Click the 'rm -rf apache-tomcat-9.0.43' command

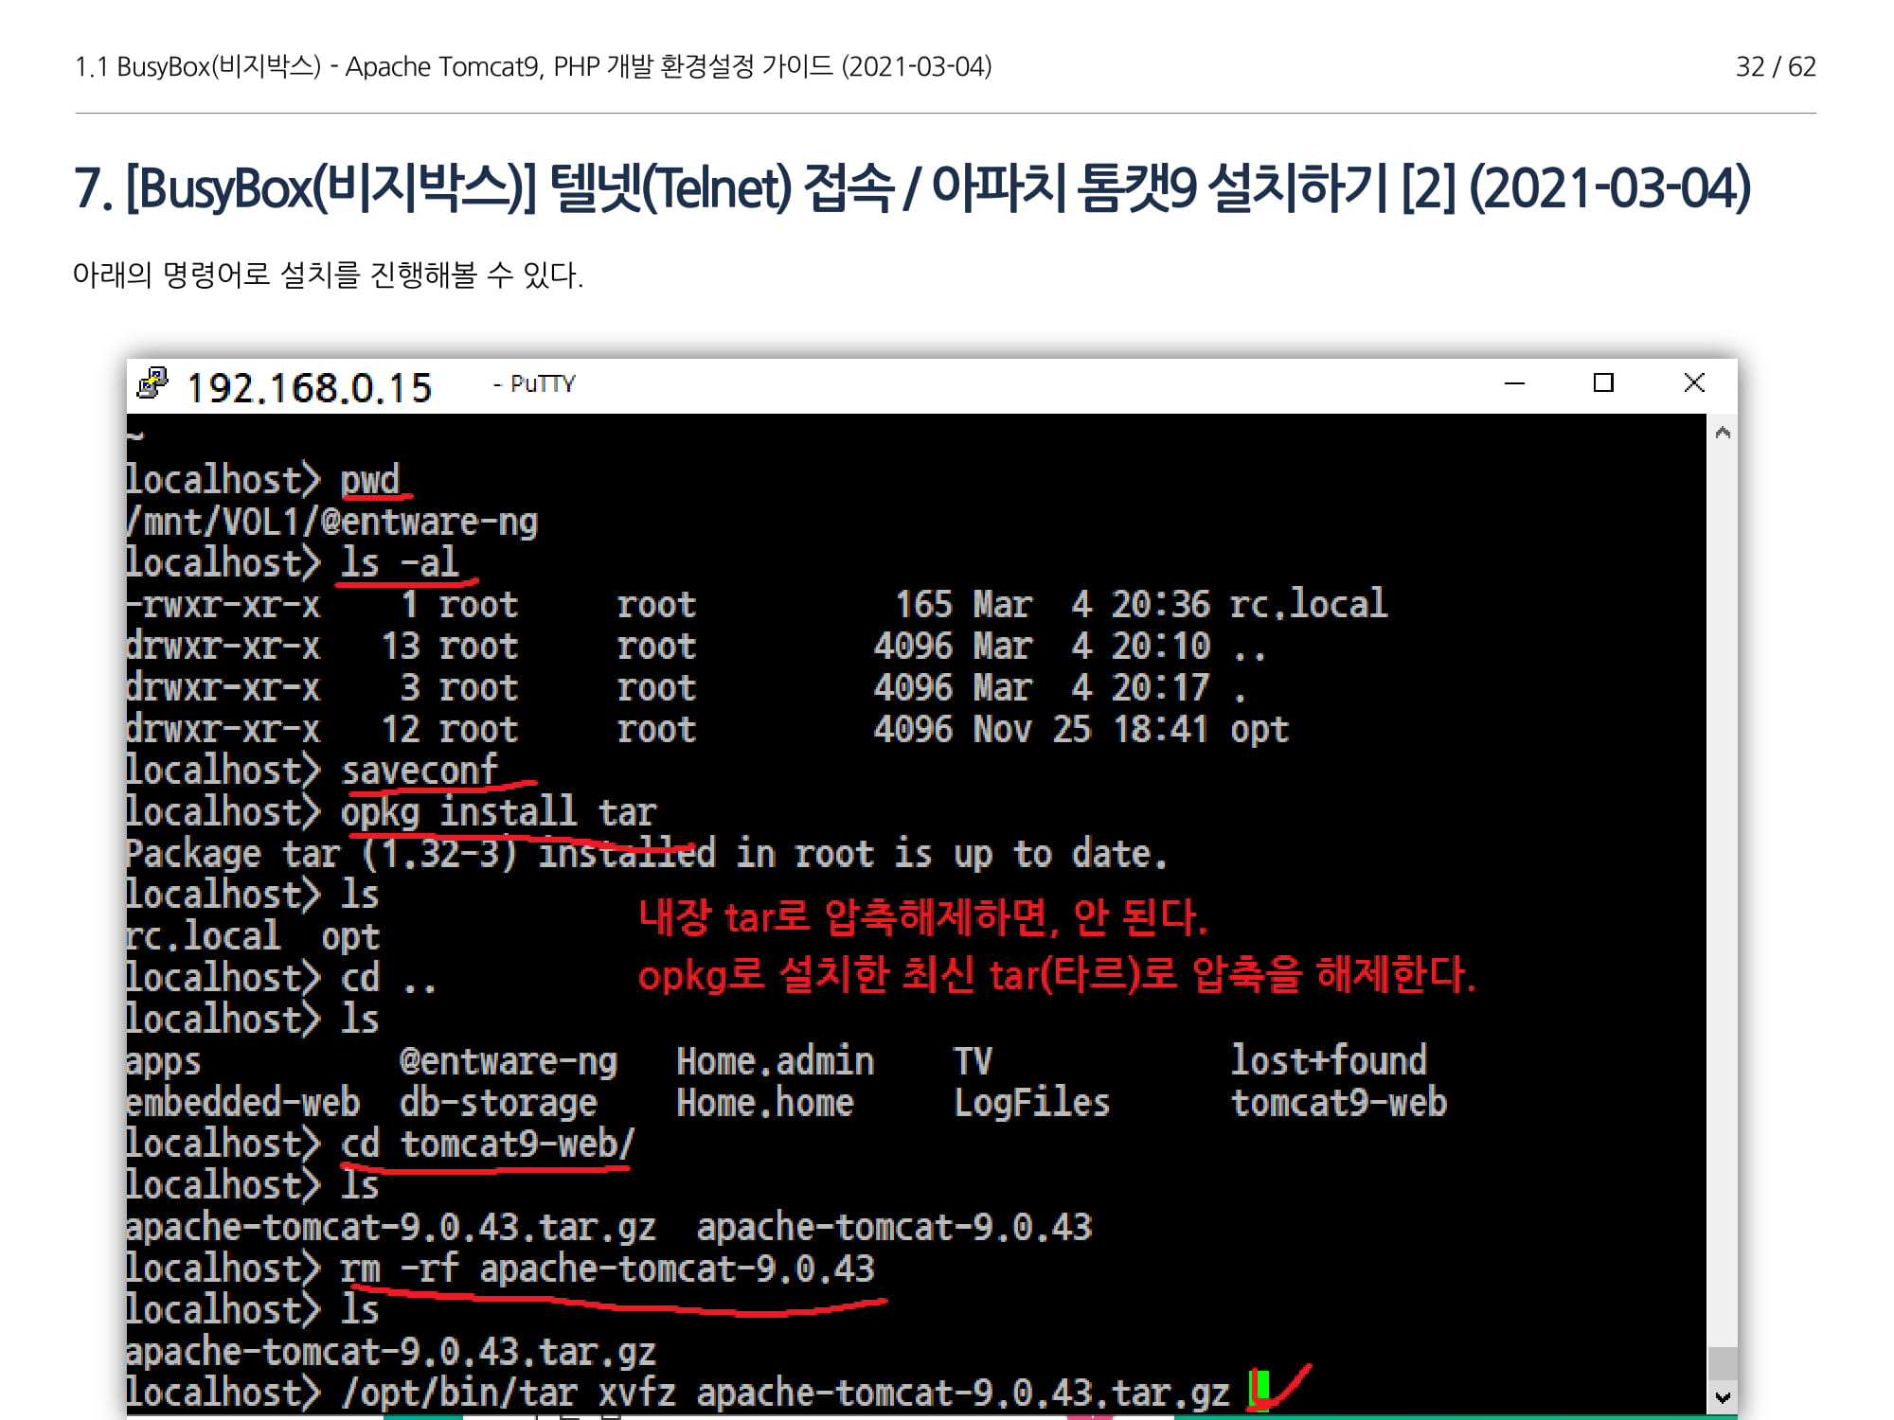pos(607,1269)
